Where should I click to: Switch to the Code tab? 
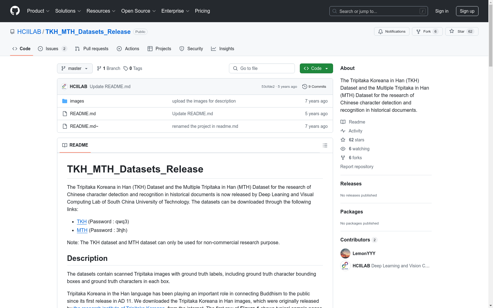pos(22,49)
